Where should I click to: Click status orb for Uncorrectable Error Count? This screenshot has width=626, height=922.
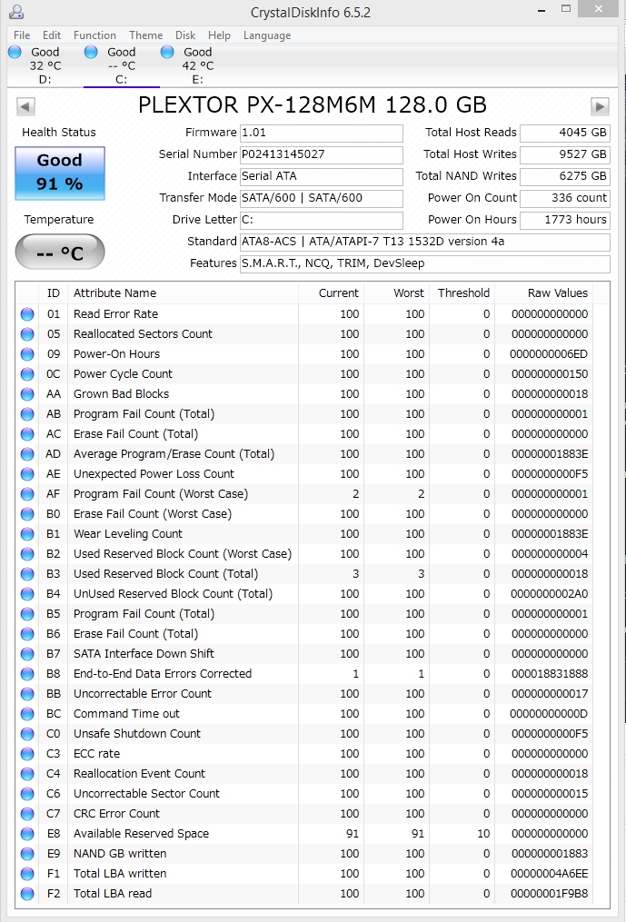tap(27, 694)
